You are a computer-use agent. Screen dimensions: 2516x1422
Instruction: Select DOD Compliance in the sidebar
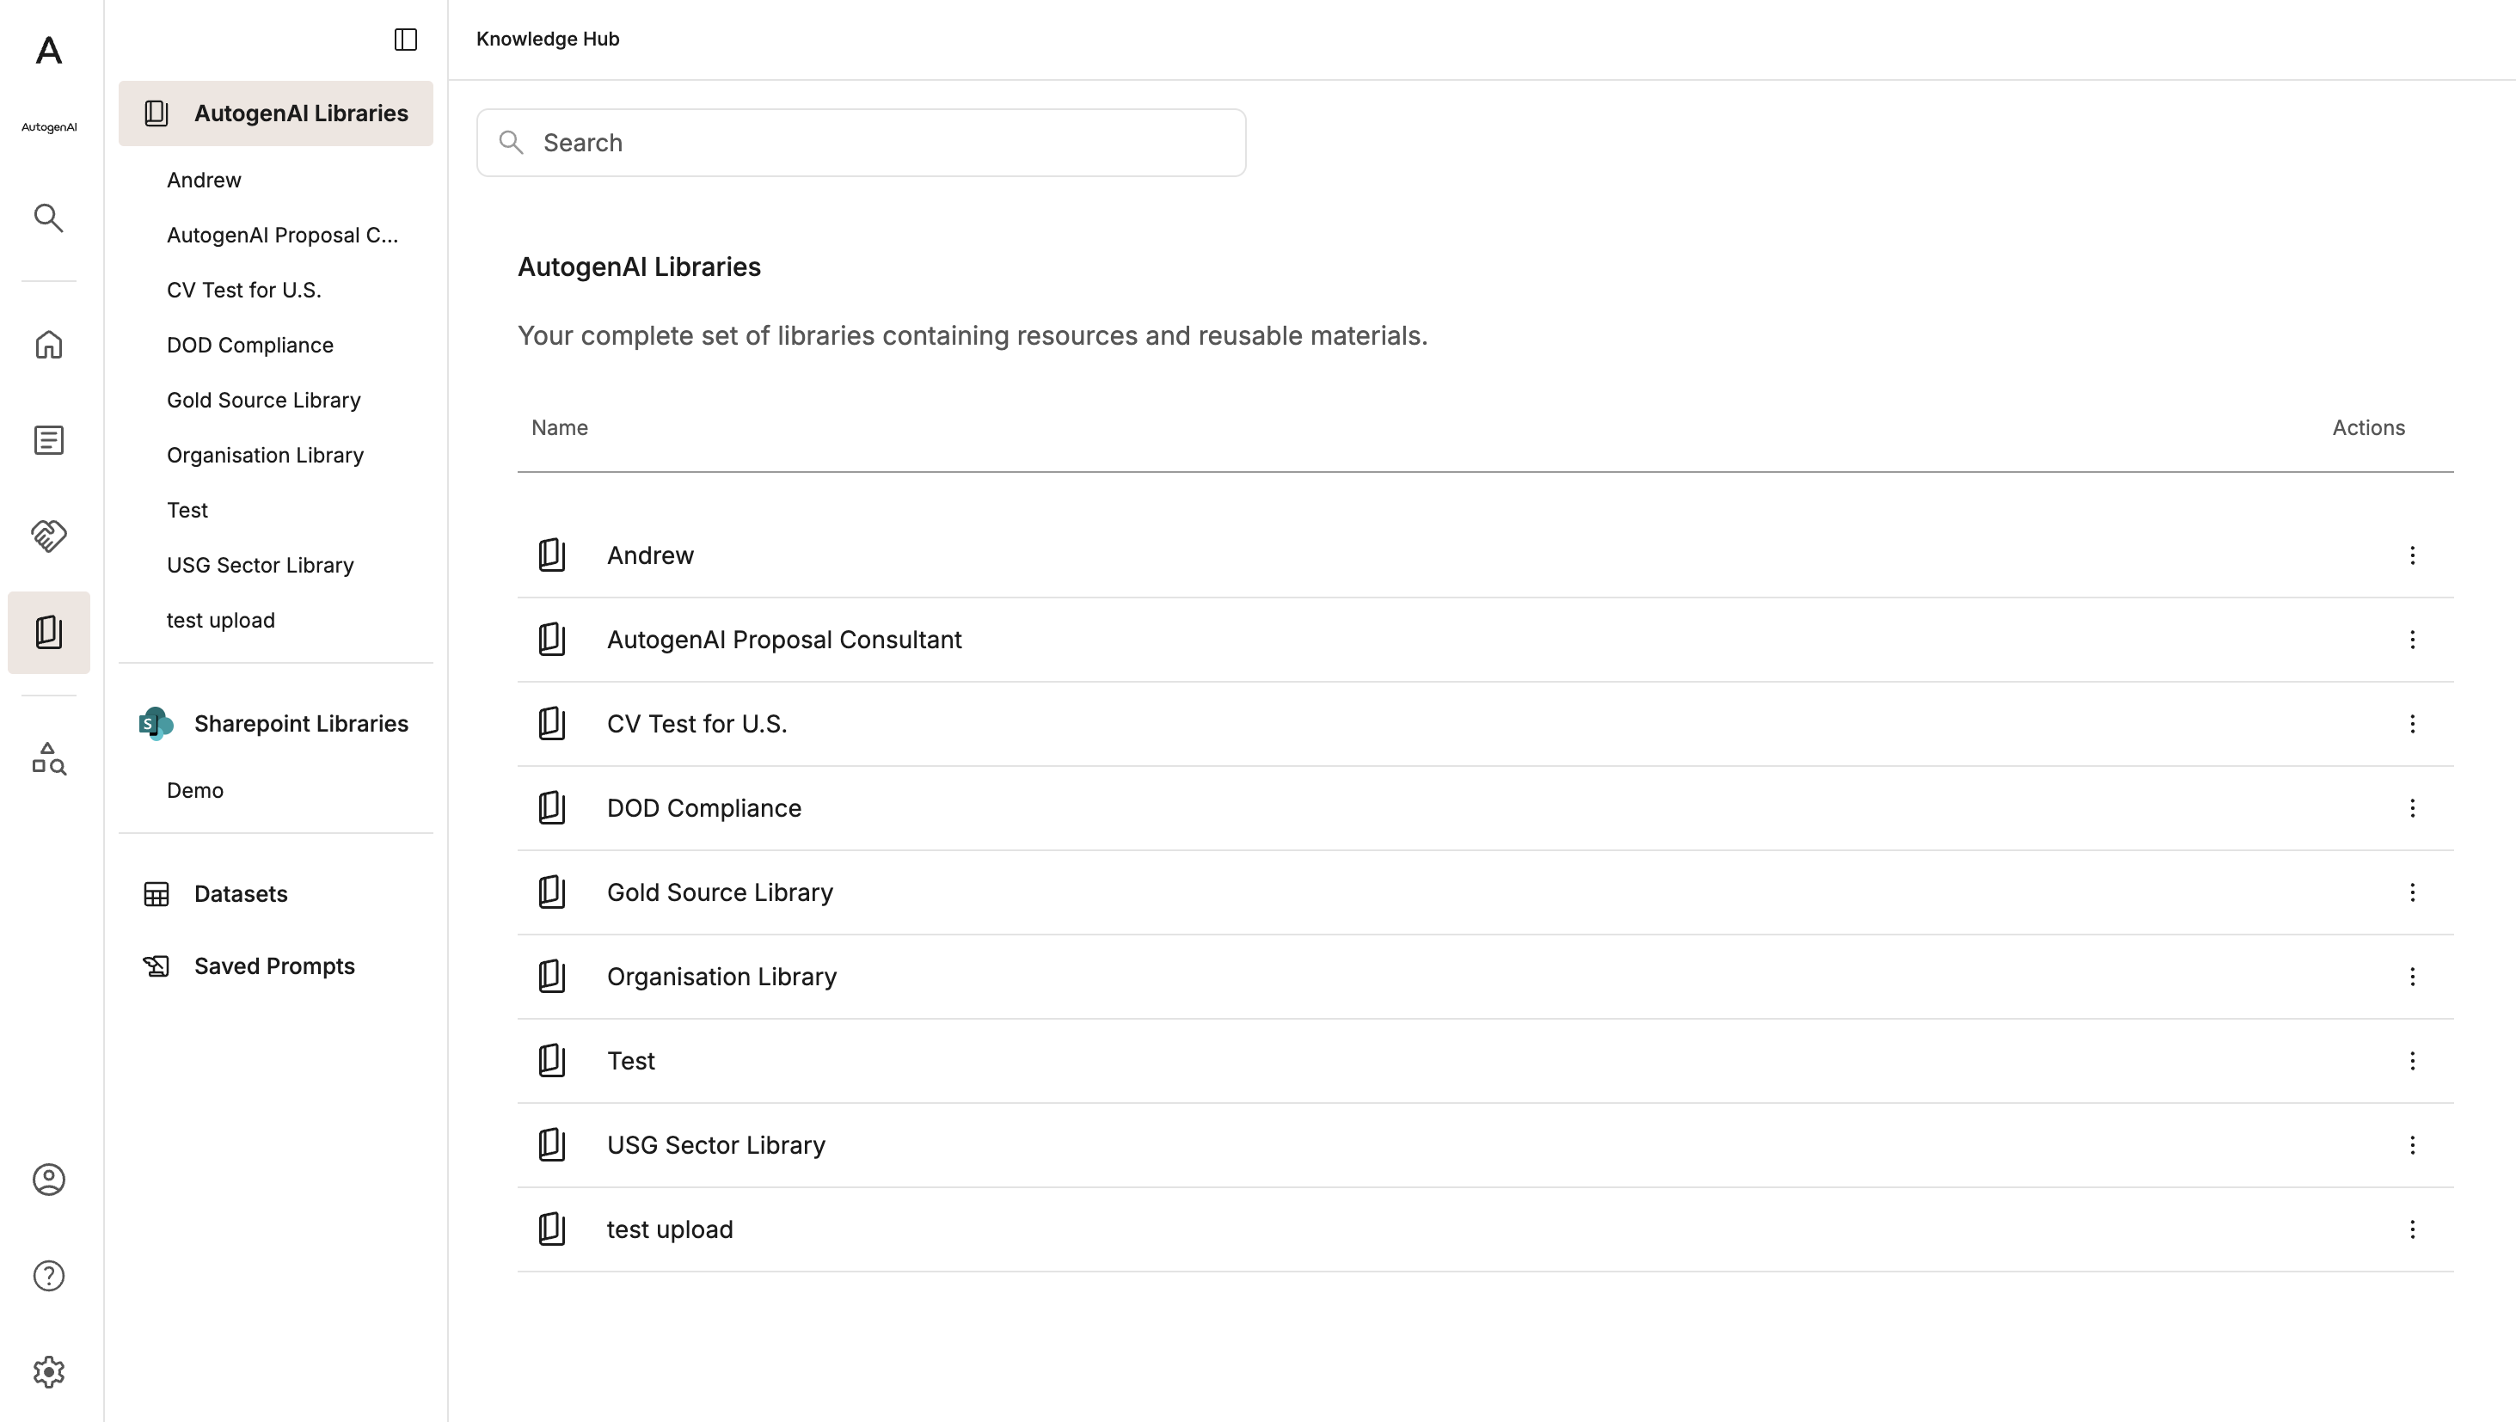(x=250, y=346)
